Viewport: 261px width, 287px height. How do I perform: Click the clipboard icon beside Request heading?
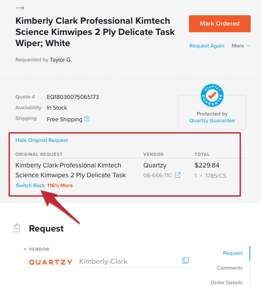pyautogui.click(x=17, y=228)
